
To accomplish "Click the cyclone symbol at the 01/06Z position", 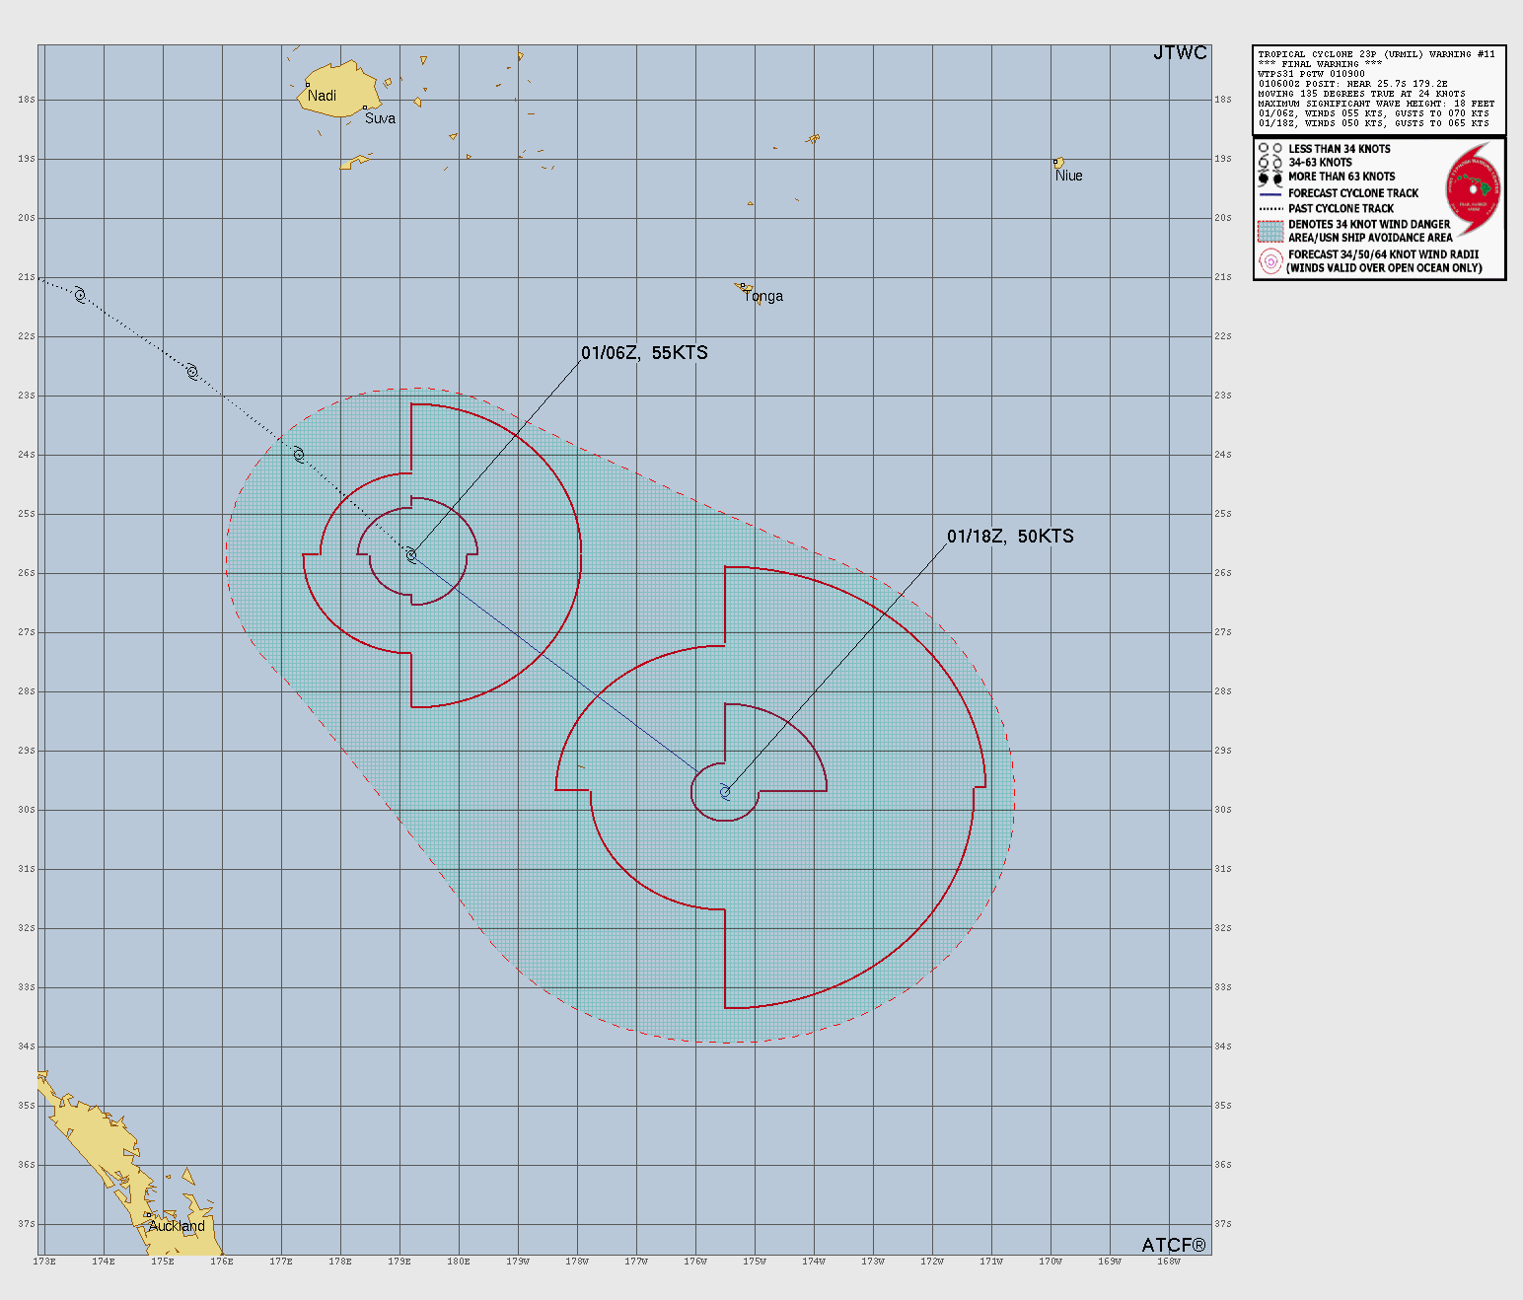I will pyautogui.click(x=411, y=556).
